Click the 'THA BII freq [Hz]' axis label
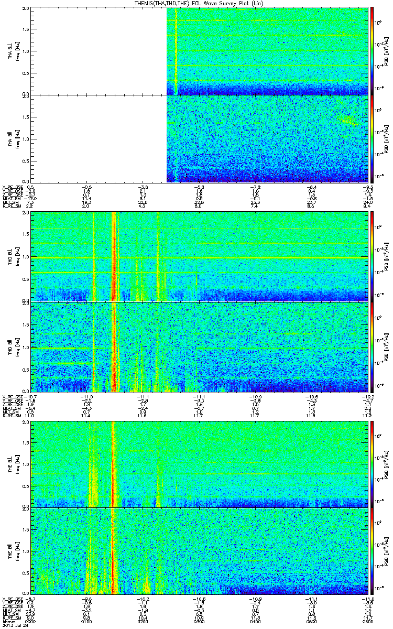The image size is (393, 629). tap(13, 138)
